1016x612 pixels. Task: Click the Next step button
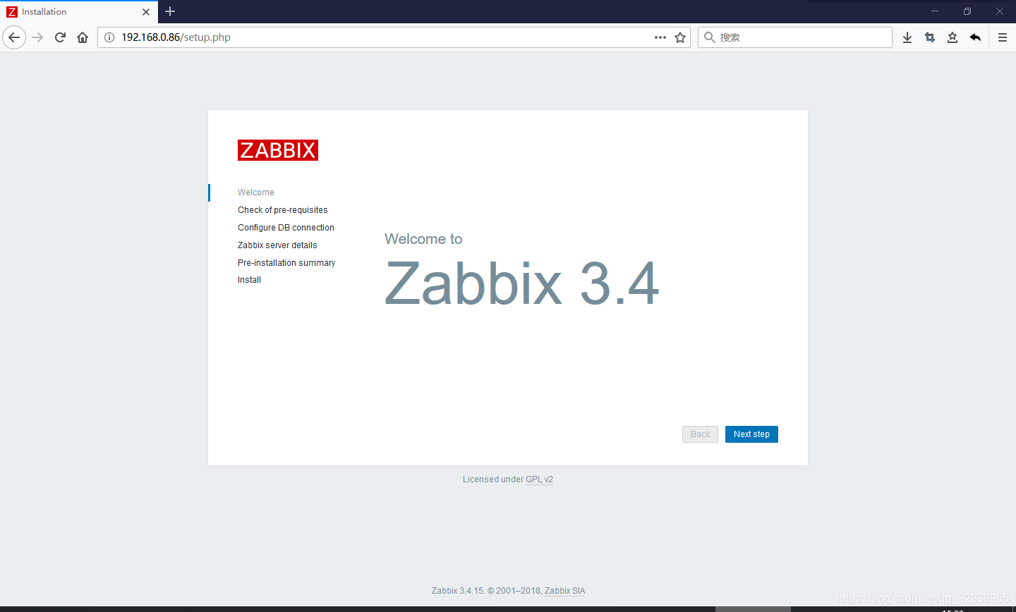(x=751, y=434)
